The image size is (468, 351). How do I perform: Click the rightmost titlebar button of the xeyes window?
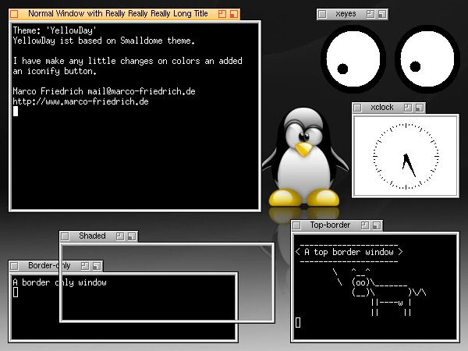tap(382, 14)
